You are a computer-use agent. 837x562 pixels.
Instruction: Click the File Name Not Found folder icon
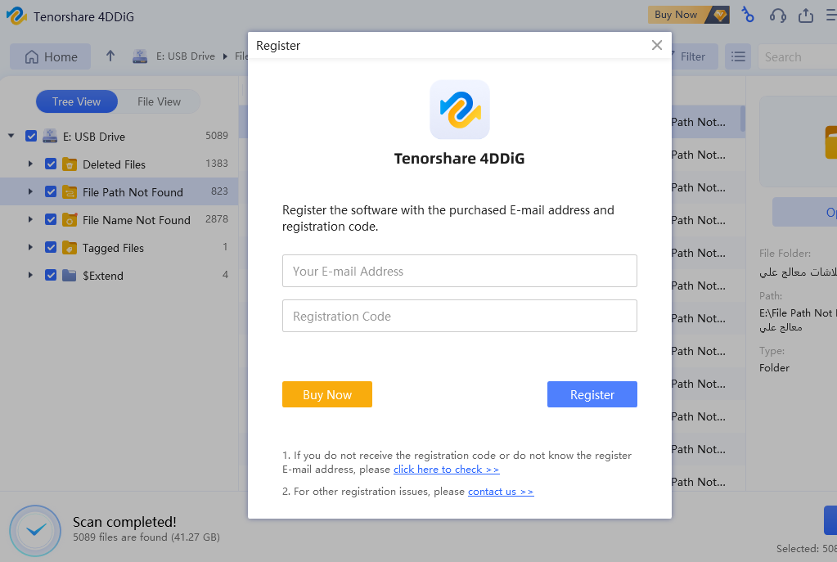click(70, 220)
